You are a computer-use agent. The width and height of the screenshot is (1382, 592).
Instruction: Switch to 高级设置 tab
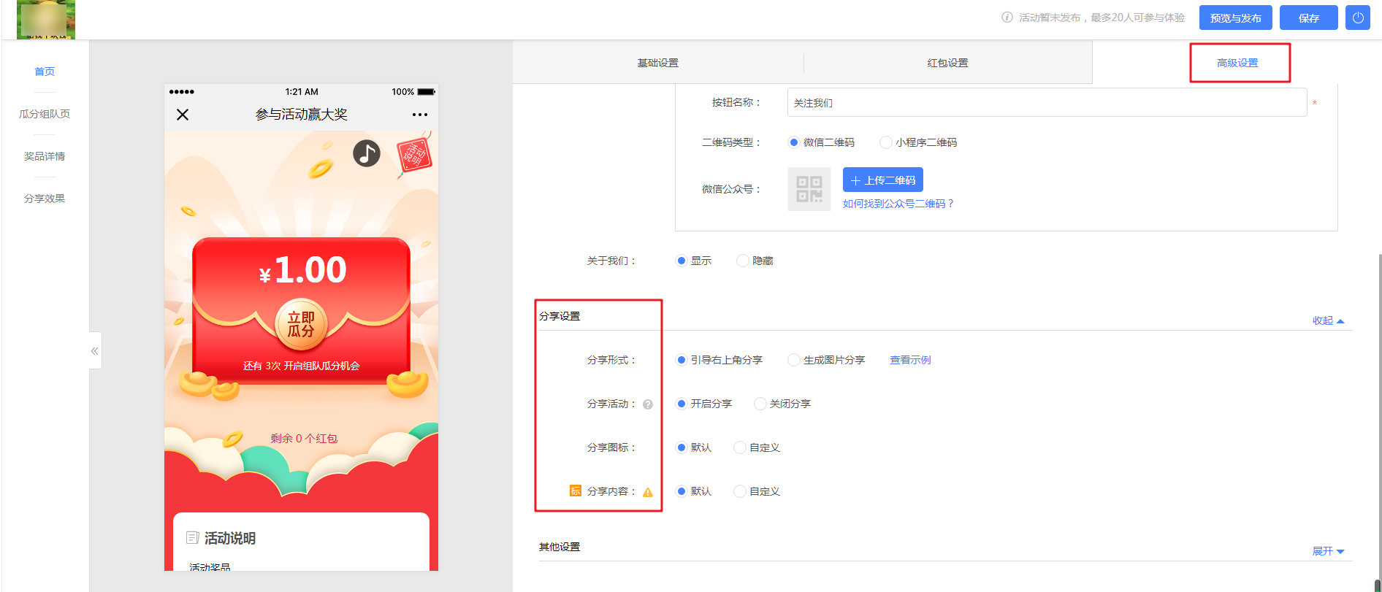point(1237,63)
